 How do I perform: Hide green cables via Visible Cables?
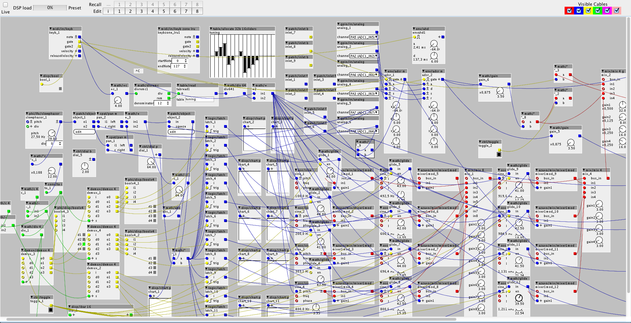[x=598, y=11]
